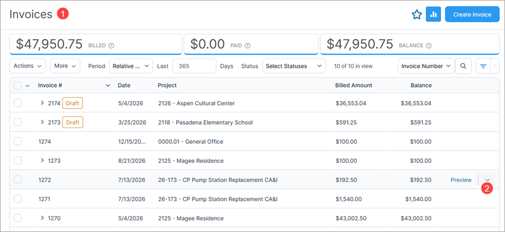This screenshot has width=505, height=232.
Task: Expand invoice 1273 row
Action: pos(42,161)
